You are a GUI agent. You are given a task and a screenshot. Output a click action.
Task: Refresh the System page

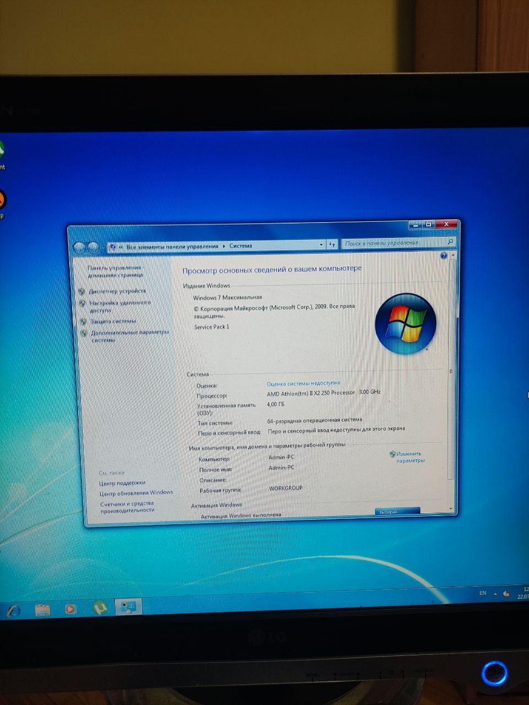[332, 244]
